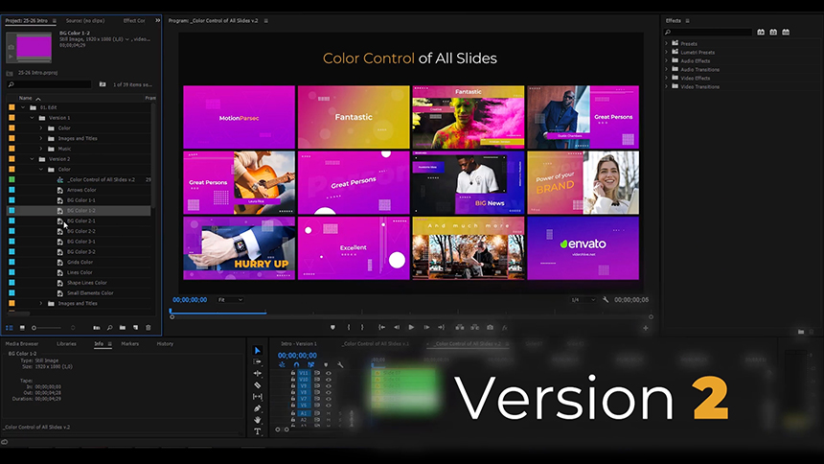
Task: Open Program monitor settings wrench
Action: [606, 300]
